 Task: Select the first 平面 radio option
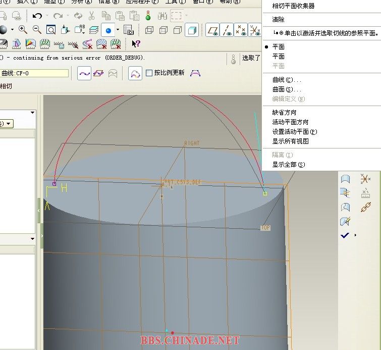point(279,46)
